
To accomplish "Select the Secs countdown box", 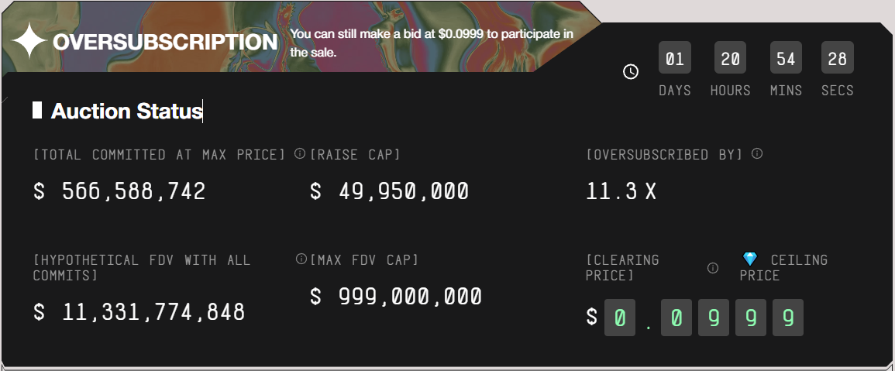I will point(837,59).
